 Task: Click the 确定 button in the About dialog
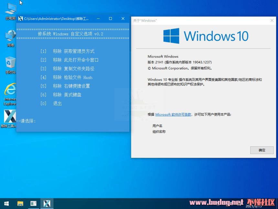[262, 150]
